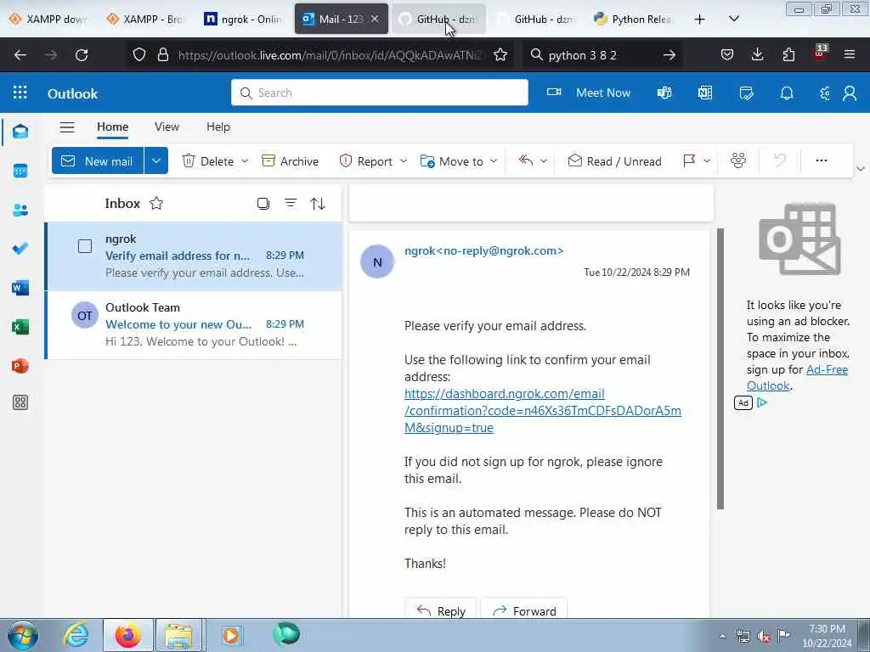The height and width of the screenshot is (652, 870).
Task: Open Outlook settings gear
Action: [825, 93]
